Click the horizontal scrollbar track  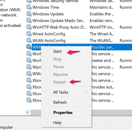point(112,112)
